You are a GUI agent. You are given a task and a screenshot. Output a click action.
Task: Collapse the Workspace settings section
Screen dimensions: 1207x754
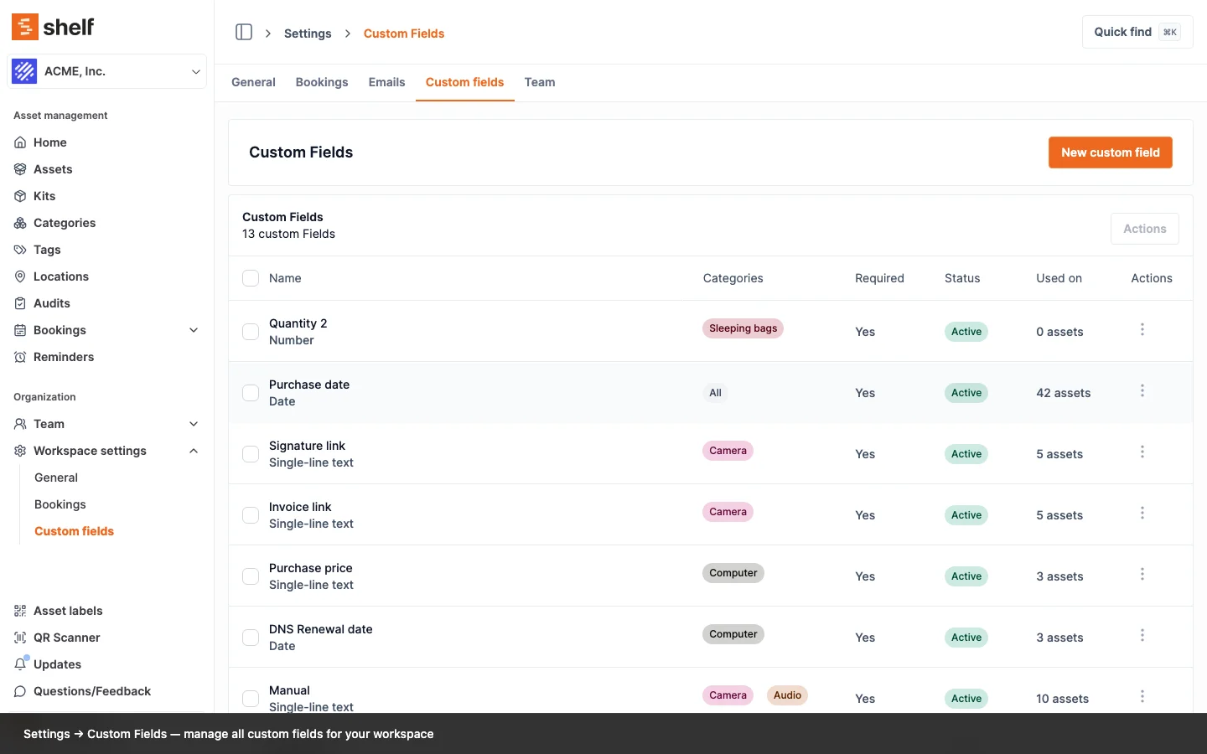(x=194, y=451)
